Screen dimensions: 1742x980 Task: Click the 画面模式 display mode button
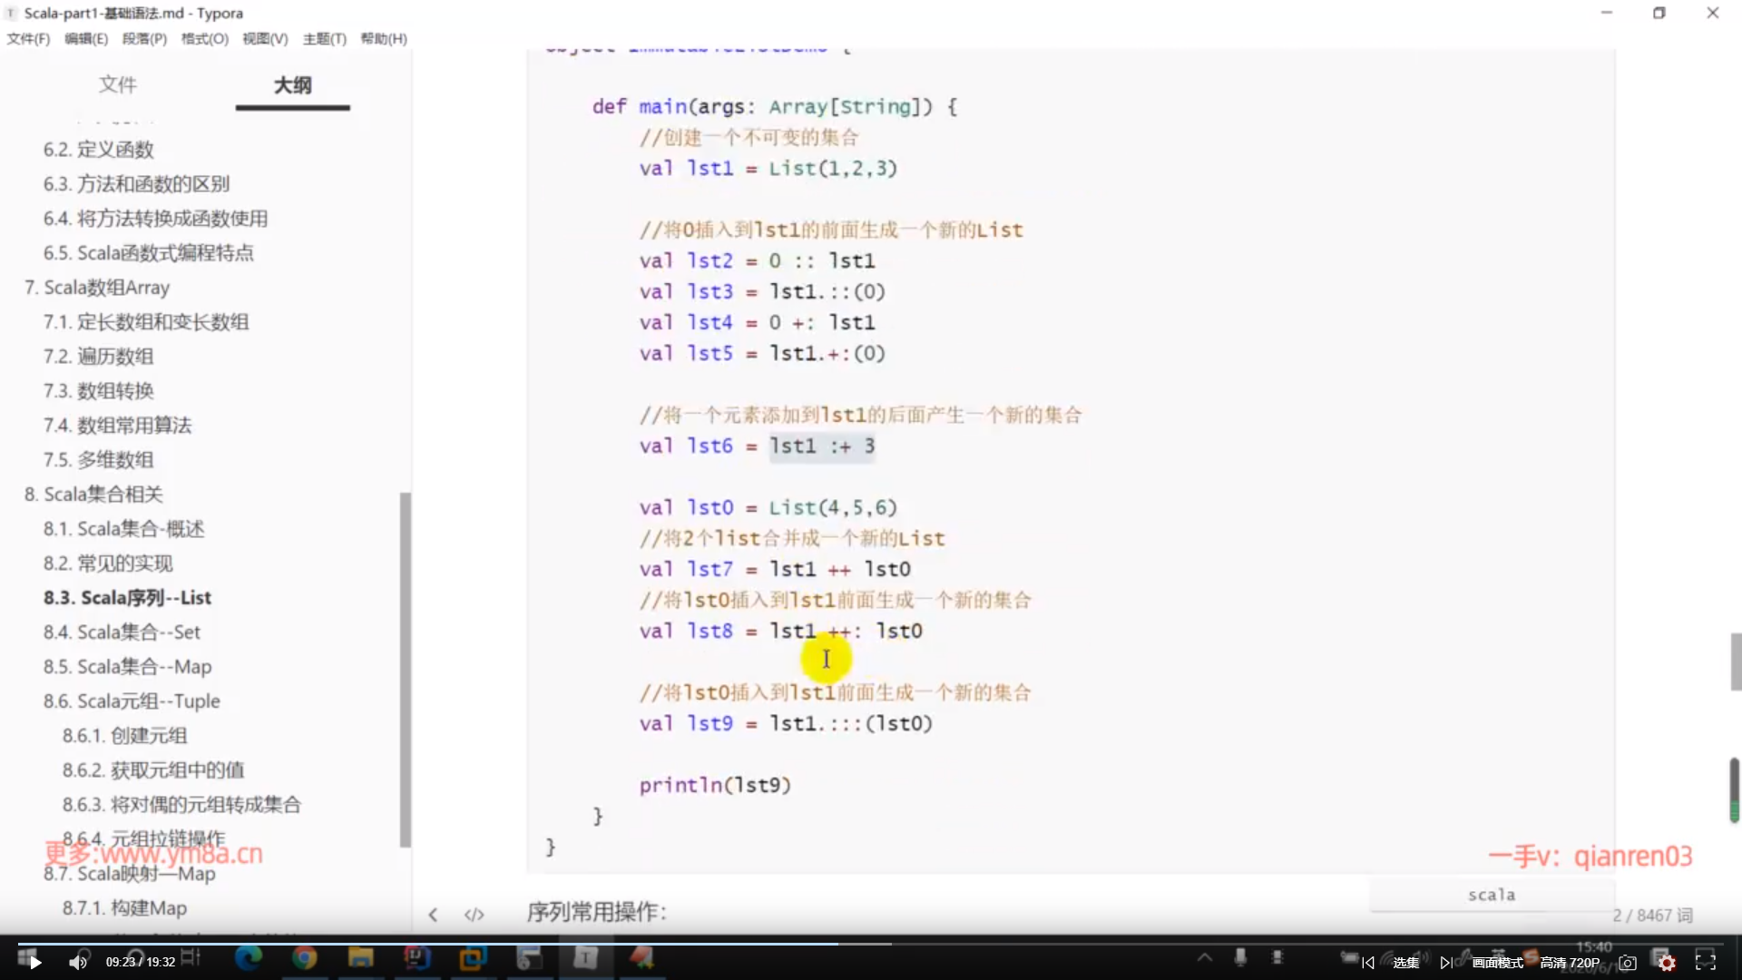[x=1497, y=963]
